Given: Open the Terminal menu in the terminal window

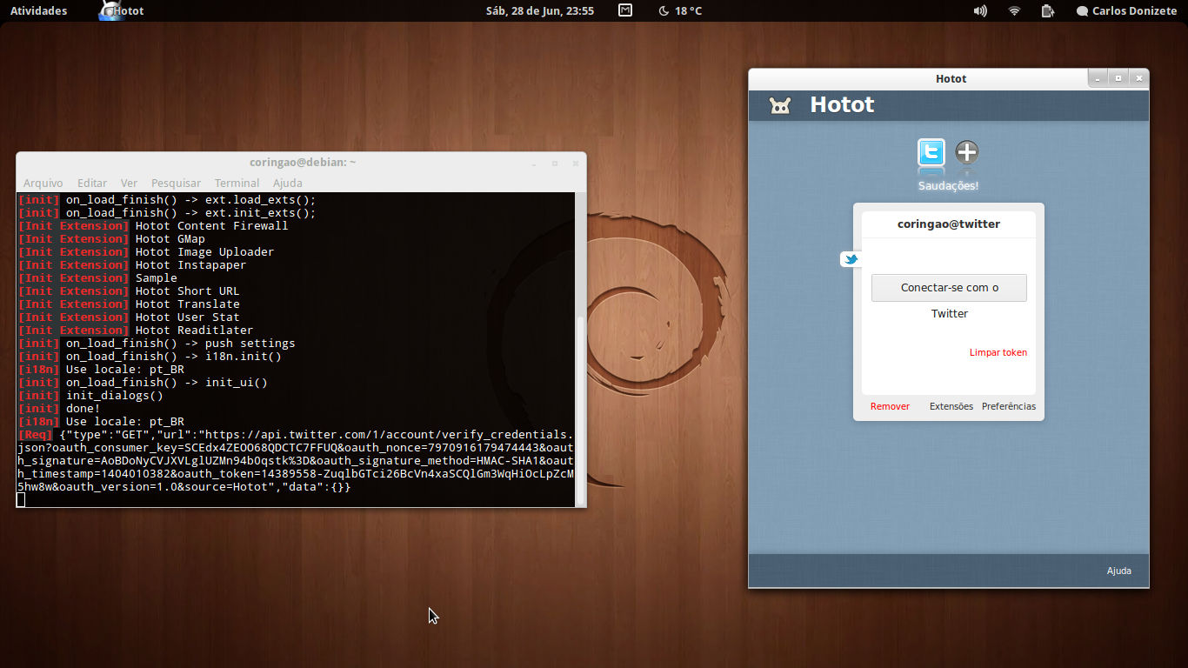Looking at the screenshot, I should 237,183.
